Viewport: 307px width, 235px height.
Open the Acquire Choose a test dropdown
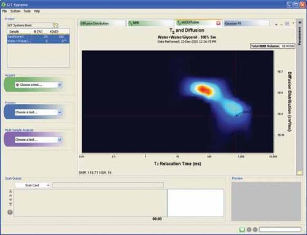(x=38, y=85)
